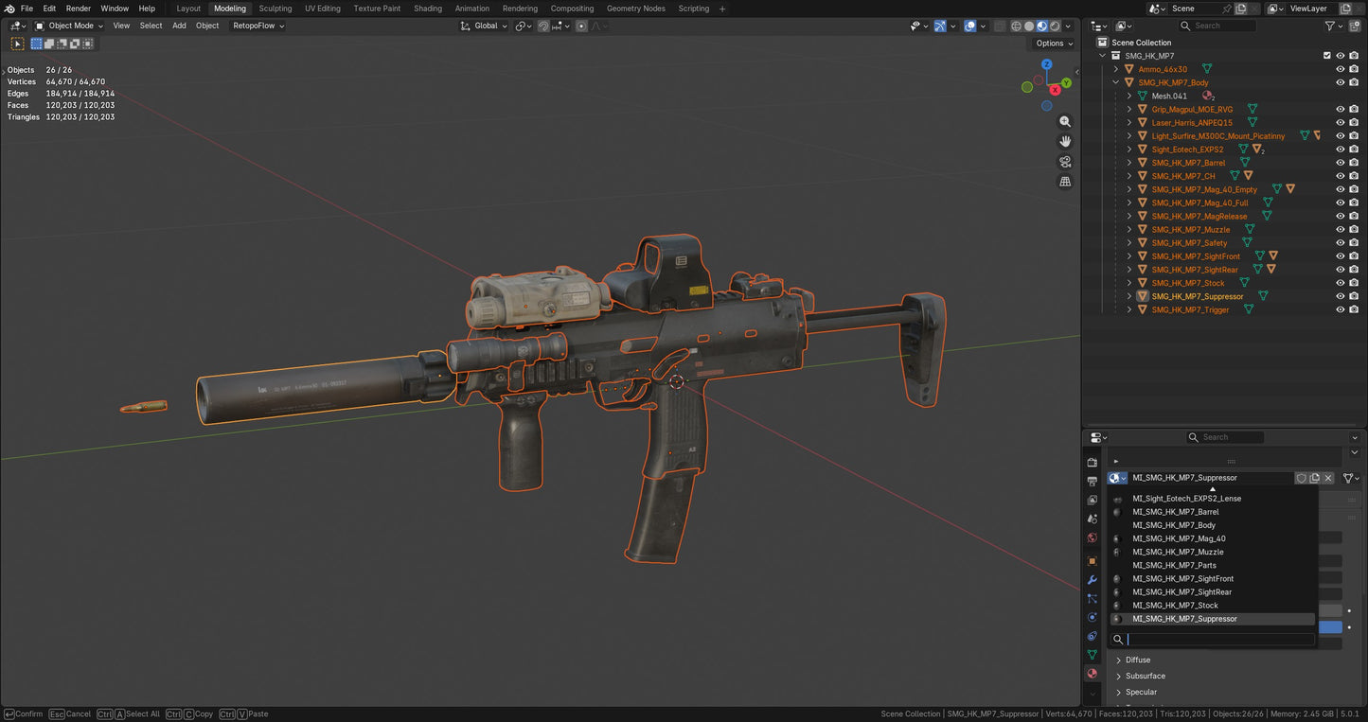Choose MI_SMG_HK_MP7_Barrel from material list
Image resolution: width=1368 pixels, height=722 pixels.
1174,511
